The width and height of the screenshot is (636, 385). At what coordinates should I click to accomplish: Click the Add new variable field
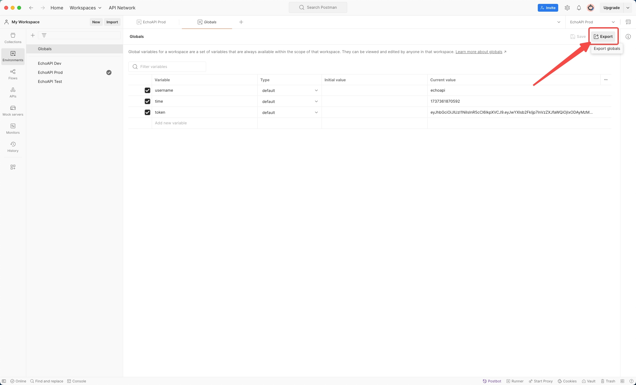(x=205, y=123)
